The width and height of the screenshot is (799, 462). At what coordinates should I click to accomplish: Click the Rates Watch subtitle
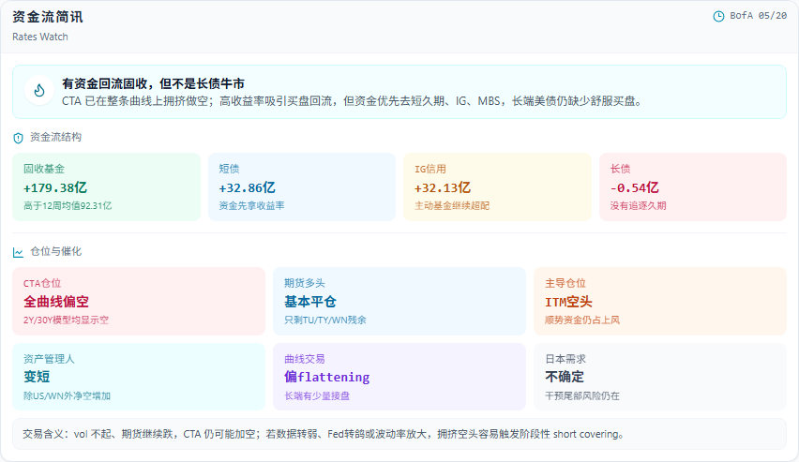[40, 37]
